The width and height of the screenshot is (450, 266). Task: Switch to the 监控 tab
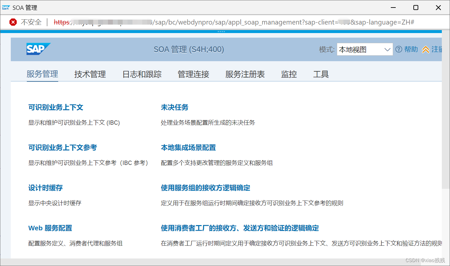coord(289,74)
